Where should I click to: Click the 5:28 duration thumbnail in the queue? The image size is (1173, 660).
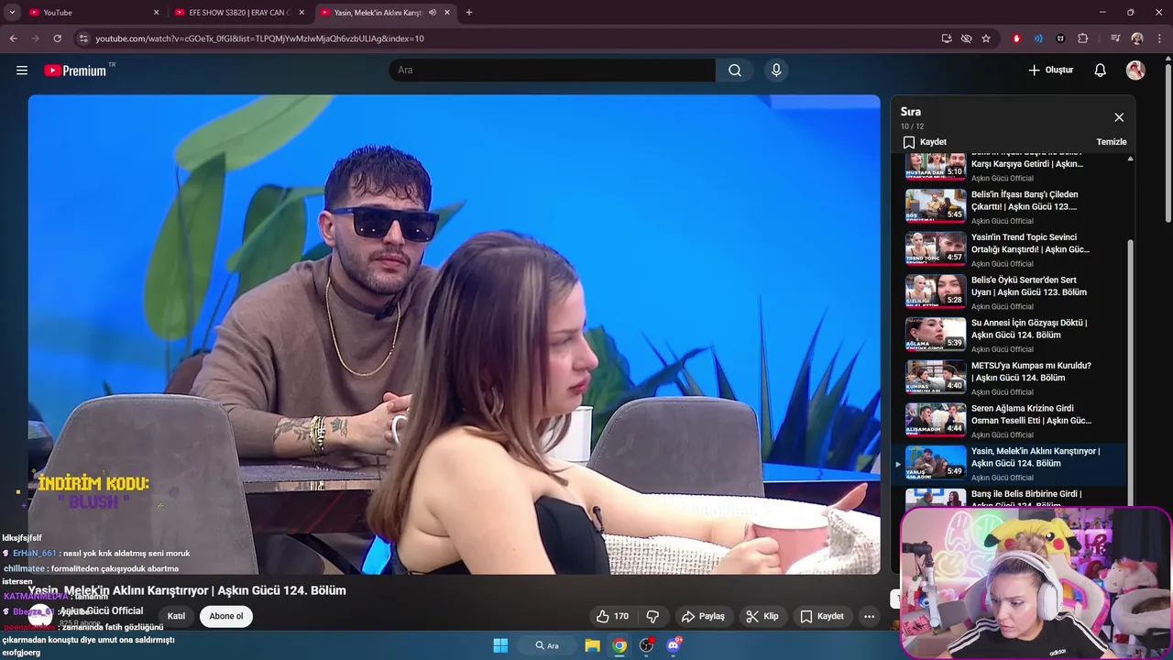click(936, 291)
